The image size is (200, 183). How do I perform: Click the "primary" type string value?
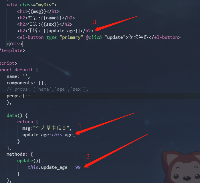[71, 38]
